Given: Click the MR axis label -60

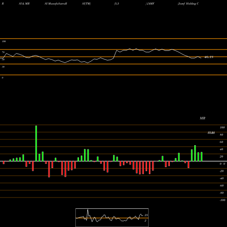Looking at the screenshot, I should [222, 186].
